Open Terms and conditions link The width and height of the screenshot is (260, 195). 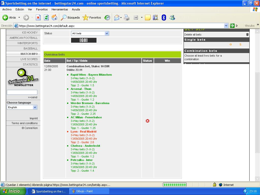[x=25, y=123]
